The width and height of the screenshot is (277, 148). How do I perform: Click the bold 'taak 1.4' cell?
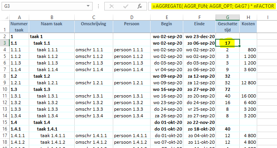coord(52,122)
